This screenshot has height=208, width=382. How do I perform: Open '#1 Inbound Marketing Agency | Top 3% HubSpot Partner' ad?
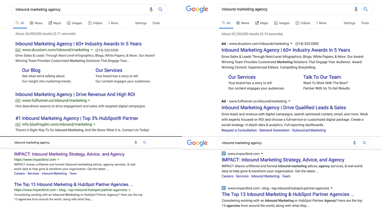tap(77, 118)
